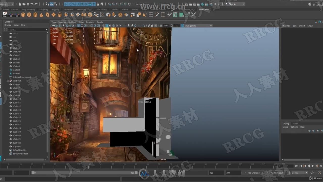The image size is (323, 182).
Task: Toggle the viewport grid icon
Action: [78, 26]
